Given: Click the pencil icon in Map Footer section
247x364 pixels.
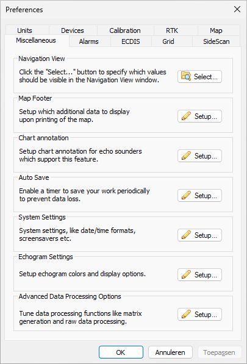Looking at the screenshot, I should tap(186, 116).
